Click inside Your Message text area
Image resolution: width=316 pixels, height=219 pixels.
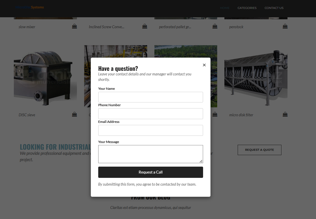[x=151, y=154]
